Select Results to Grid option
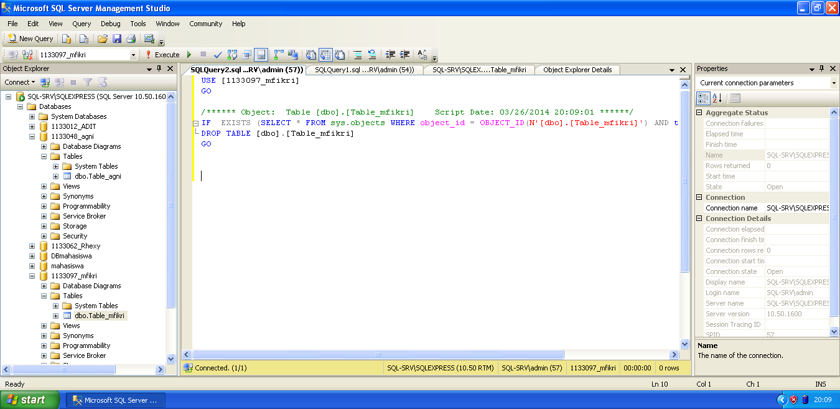The image size is (840, 409). [325, 55]
